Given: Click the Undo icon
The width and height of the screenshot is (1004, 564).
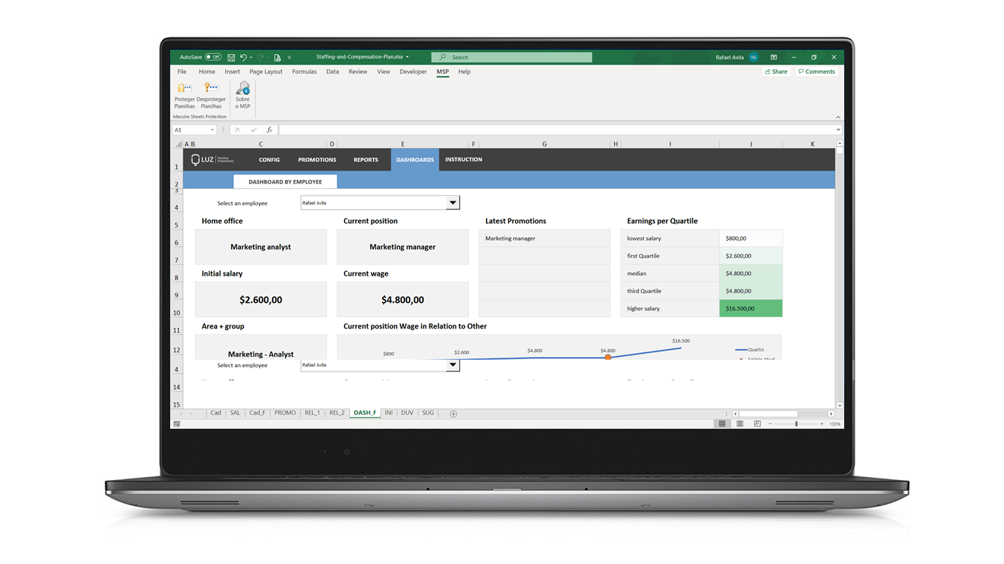Looking at the screenshot, I should (242, 56).
